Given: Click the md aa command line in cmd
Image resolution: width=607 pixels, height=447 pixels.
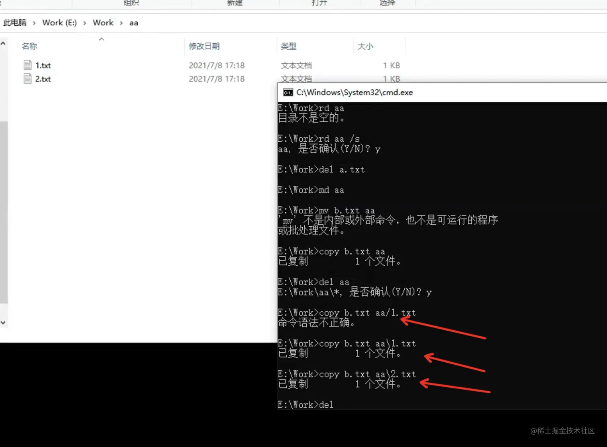Looking at the screenshot, I should click(311, 190).
